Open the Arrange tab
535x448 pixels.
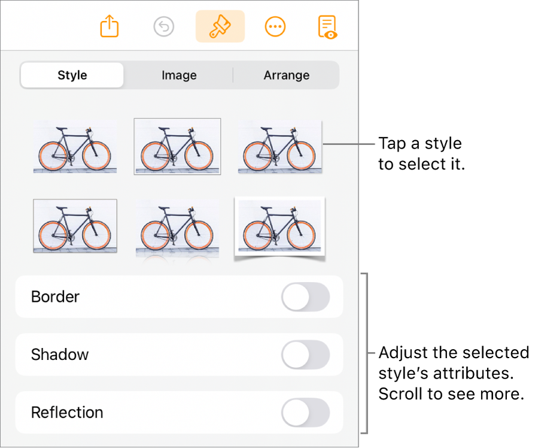click(286, 75)
